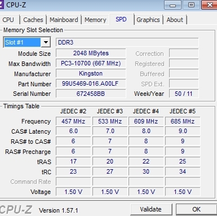Screen dimensions: 217x216
Task: Close the CPU-Z window
Action: point(209,5)
